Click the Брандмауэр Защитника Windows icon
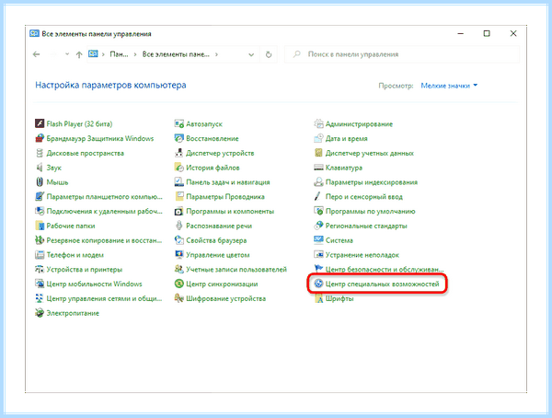This screenshot has width=552, height=418. 39,138
